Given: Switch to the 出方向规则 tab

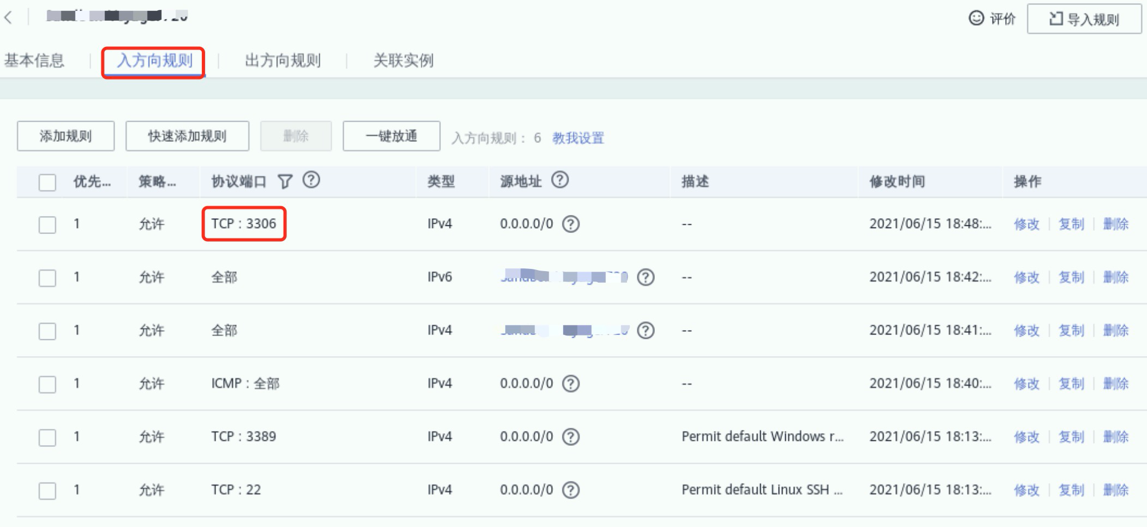Looking at the screenshot, I should point(283,61).
